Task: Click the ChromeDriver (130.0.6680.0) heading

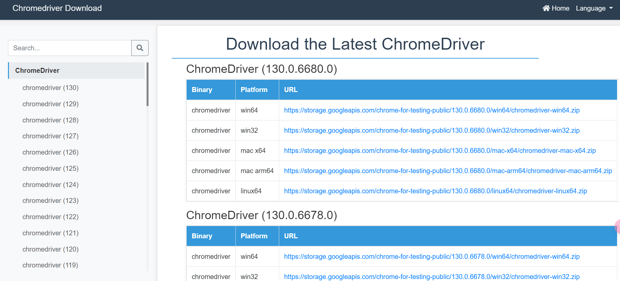Action: tap(262, 69)
